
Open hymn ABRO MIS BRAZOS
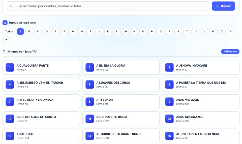201,119
